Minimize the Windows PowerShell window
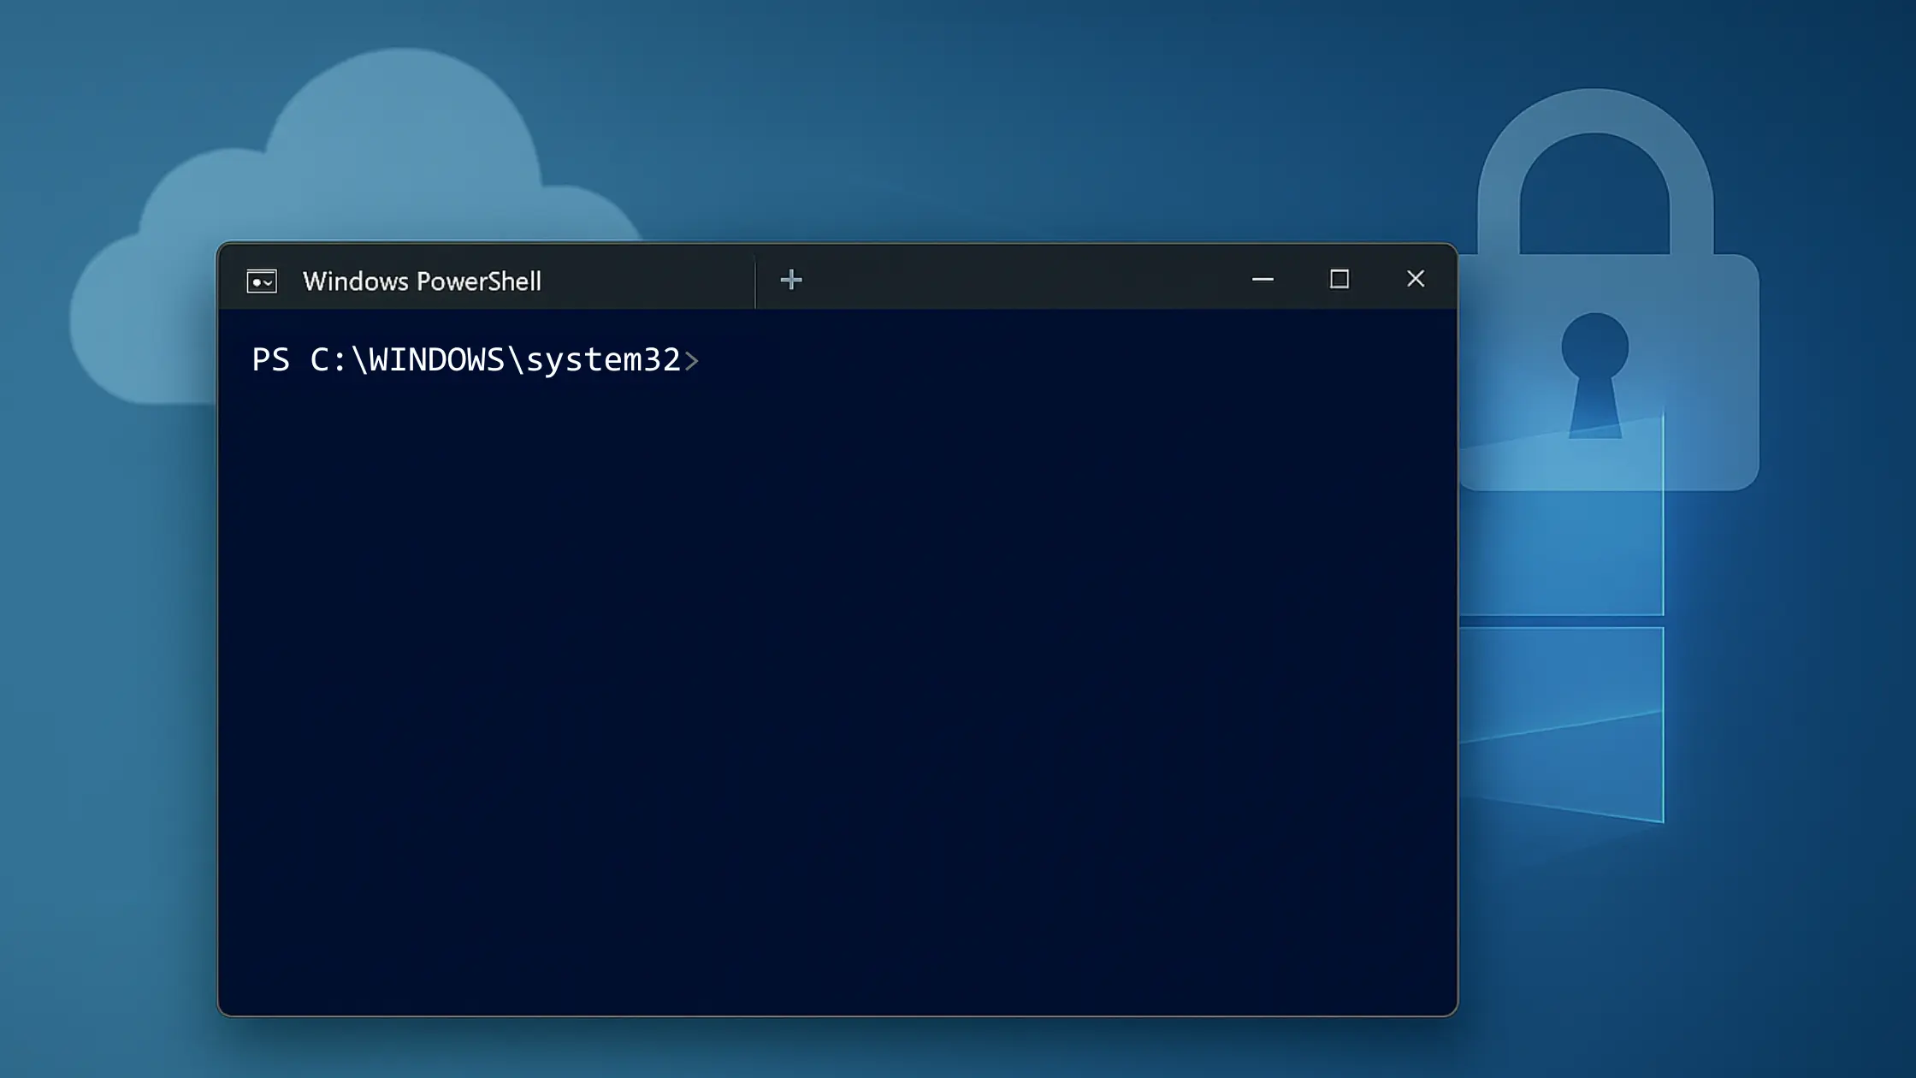 (x=1263, y=280)
